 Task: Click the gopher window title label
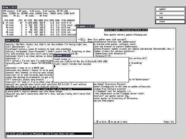point(83,26)
